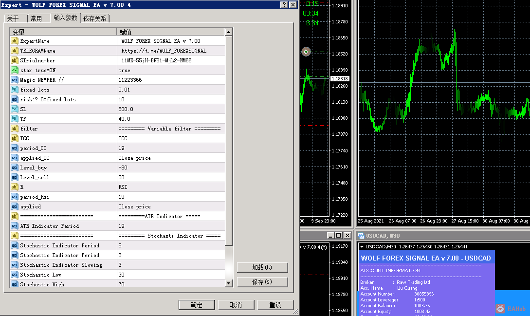
Task: Select the 输入参数 tab
Action: (66, 18)
